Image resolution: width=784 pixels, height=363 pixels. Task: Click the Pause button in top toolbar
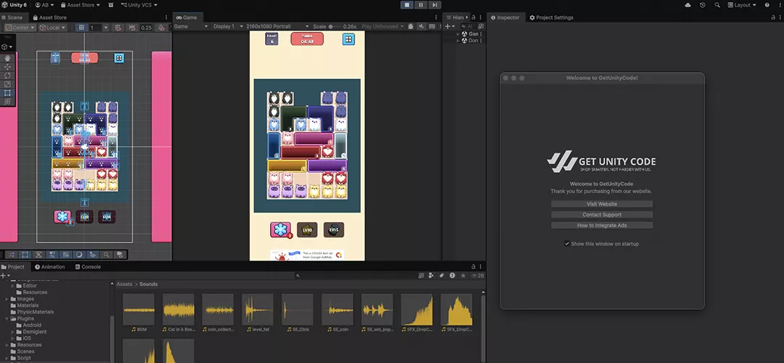pyautogui.click(x=420, y=5)
